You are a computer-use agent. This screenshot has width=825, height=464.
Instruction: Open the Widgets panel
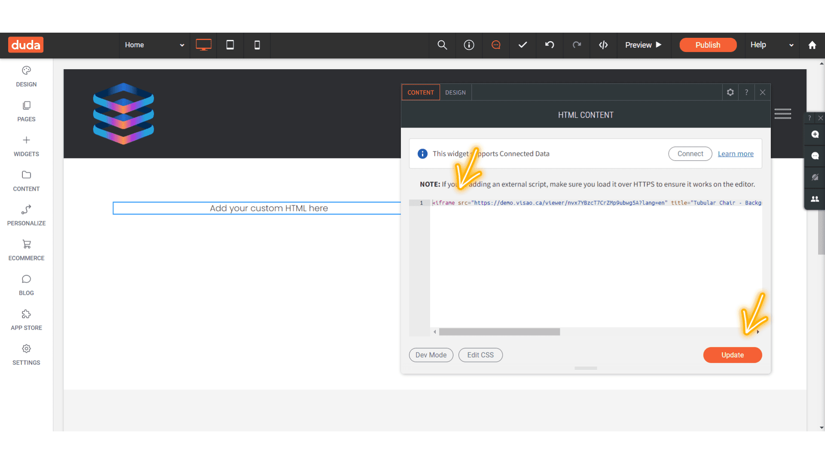click(x=26, y=146)
